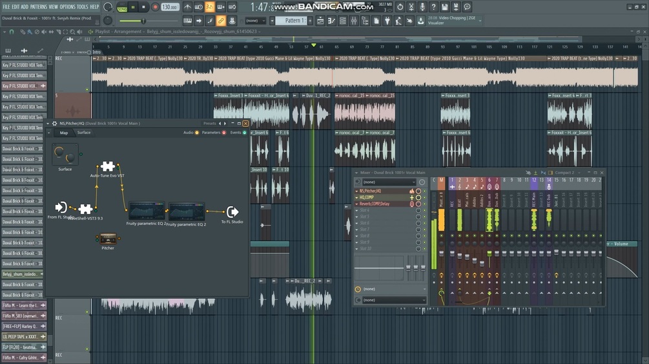
Task: Open the help question mark icon
Action: coord(433,7)
